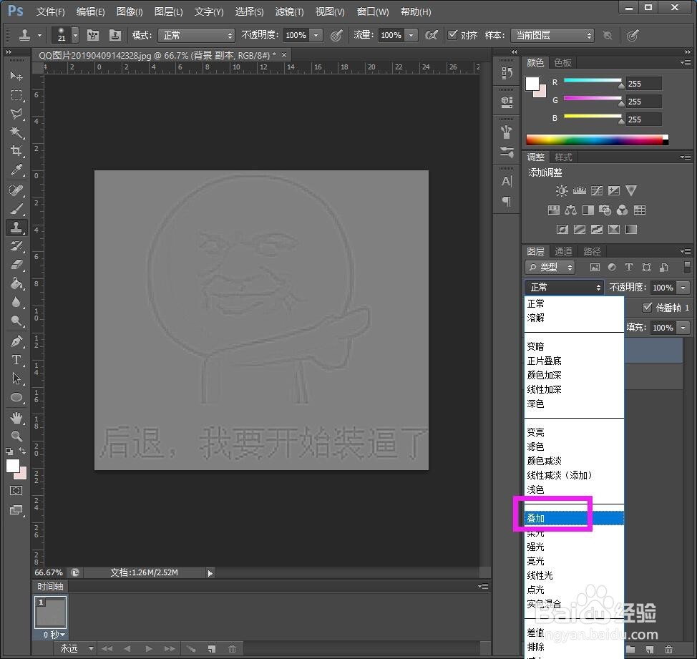Play the timeline animation

tap(148, 649)
